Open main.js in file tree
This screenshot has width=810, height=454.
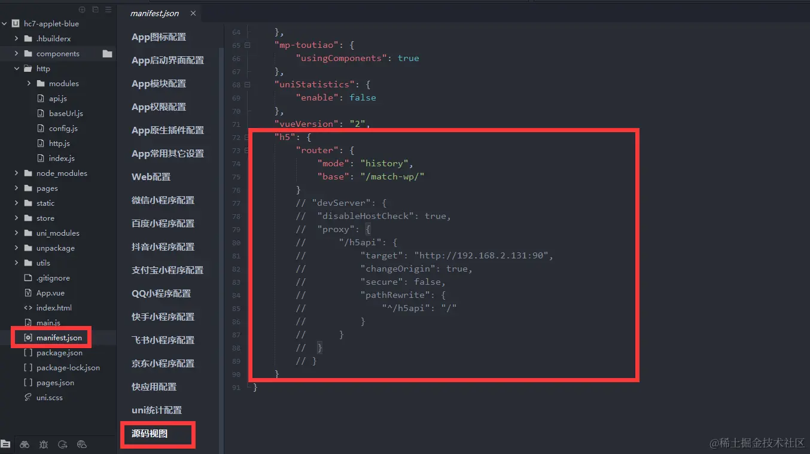click(48, 323)
